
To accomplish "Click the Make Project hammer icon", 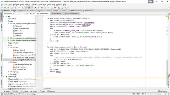I will click(x=23, y=8).
